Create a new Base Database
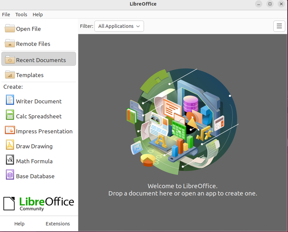Image resolution: width=288 pixels, height=232 pixels. coord(35,176)
